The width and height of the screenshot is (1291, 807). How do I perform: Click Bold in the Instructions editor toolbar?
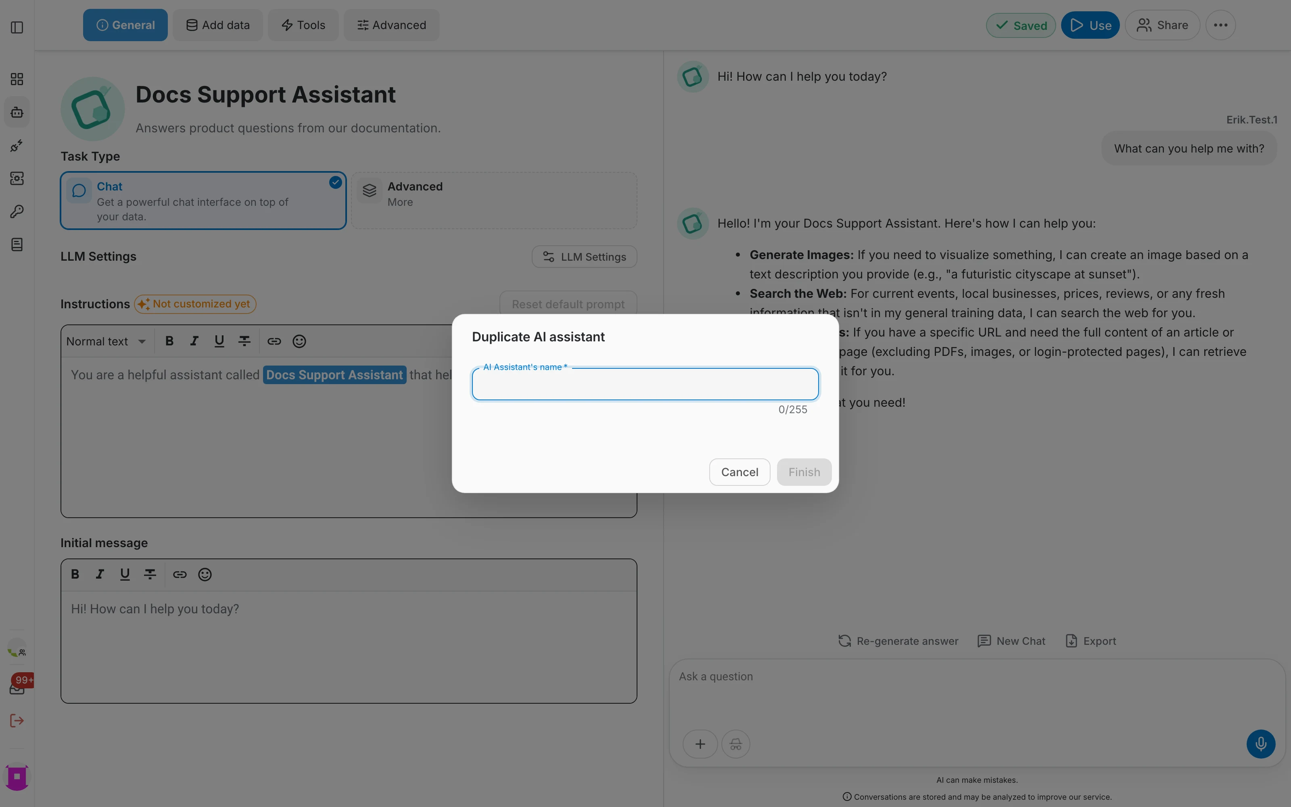[x=169, y=341]
